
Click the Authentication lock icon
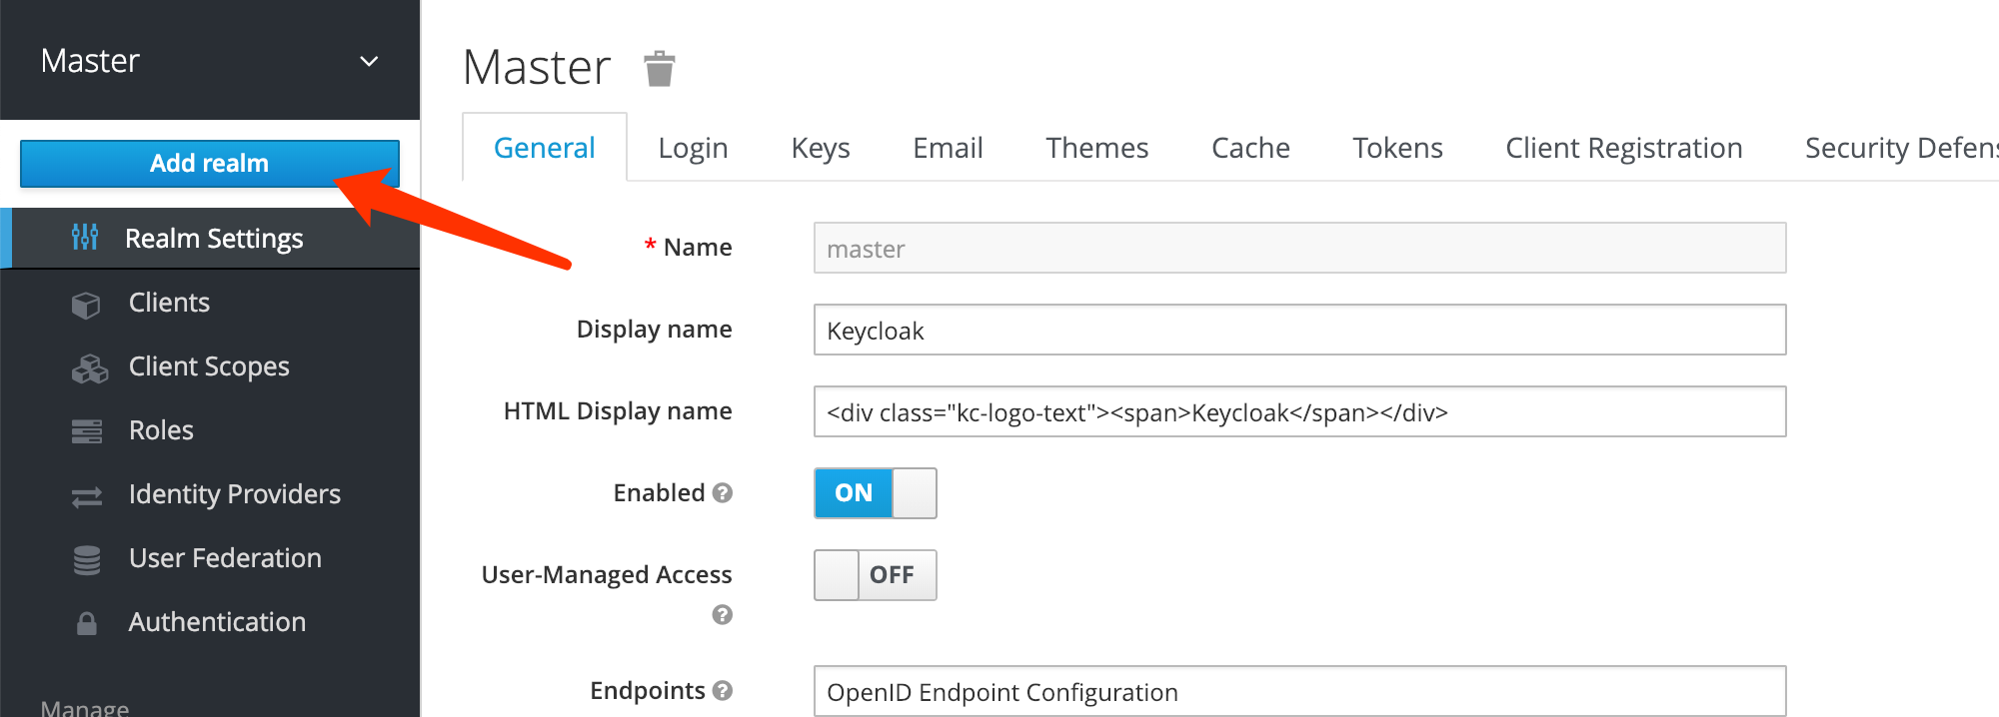[87, 624]
